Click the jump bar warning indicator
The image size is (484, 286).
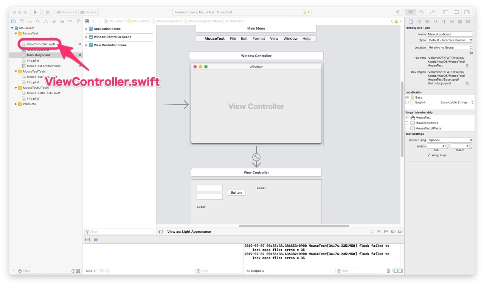point(396,21)
